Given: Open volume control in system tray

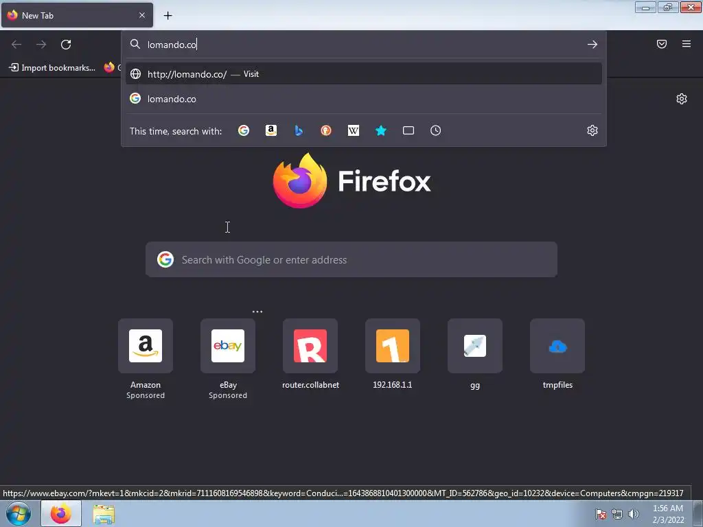Looking at the screenshot, I should [633, 514].
